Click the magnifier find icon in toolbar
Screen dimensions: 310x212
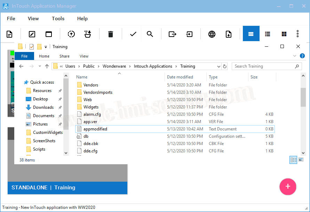click(150, 34)
